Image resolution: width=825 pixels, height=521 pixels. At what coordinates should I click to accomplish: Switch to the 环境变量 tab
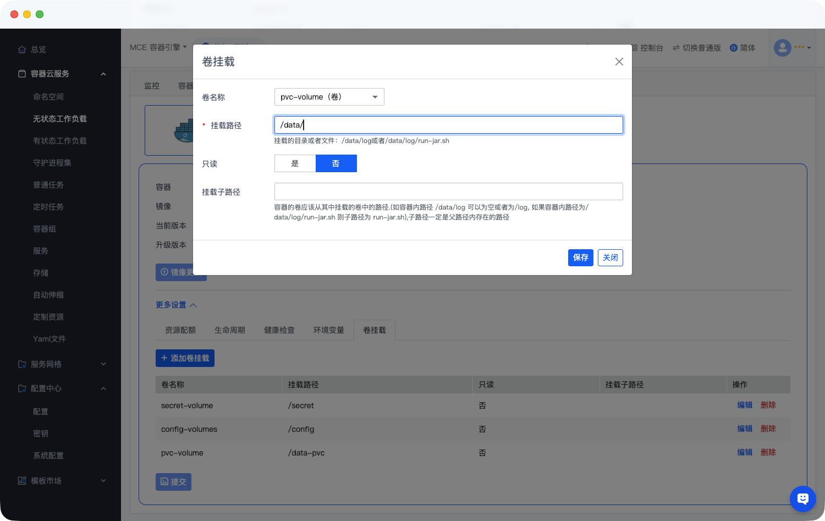(x=328, y=330)
